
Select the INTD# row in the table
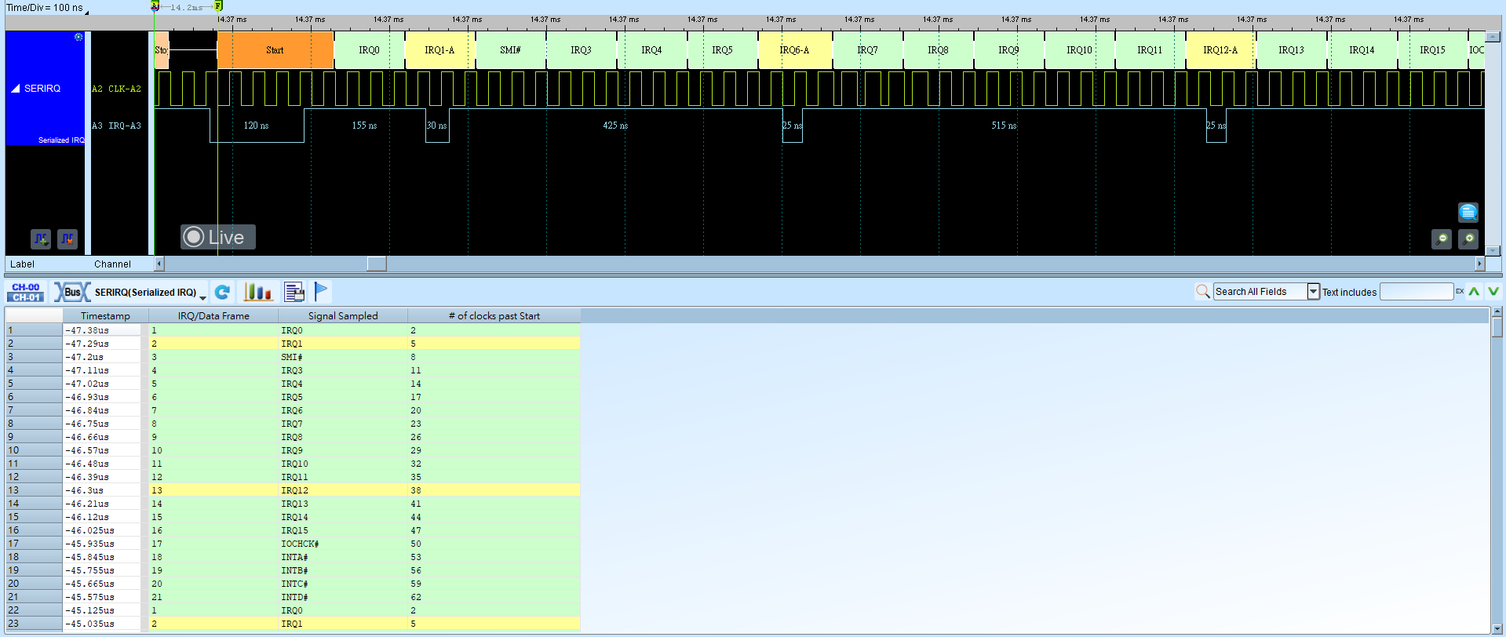(293, 597)
